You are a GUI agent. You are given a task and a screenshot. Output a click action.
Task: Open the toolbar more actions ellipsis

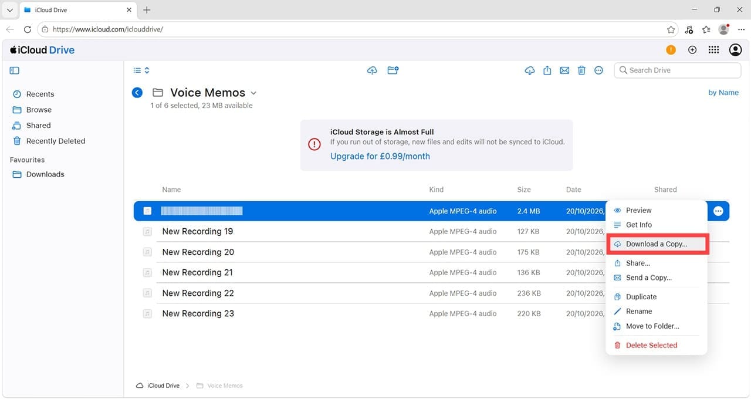click(598, 70)
